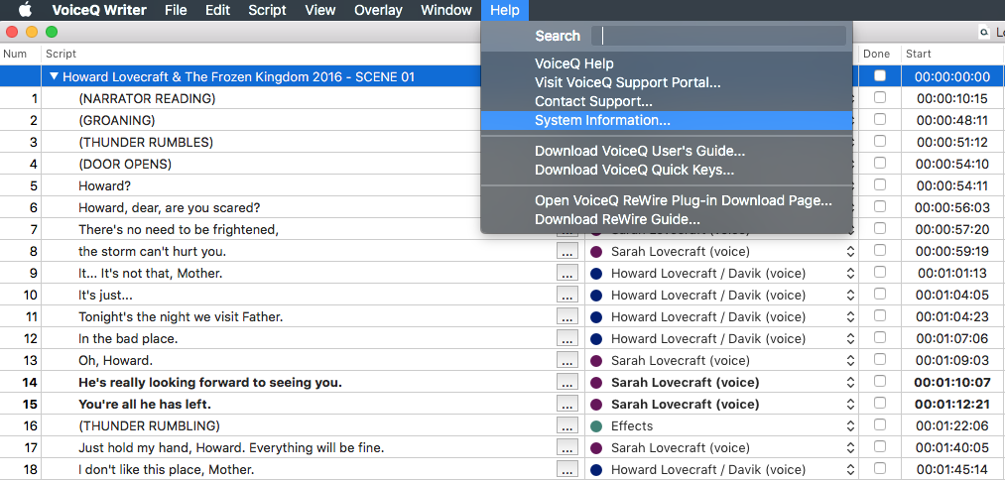1005x480 pixels.
Task: Open character dropdown for line 8
Action: pos(850,252)
